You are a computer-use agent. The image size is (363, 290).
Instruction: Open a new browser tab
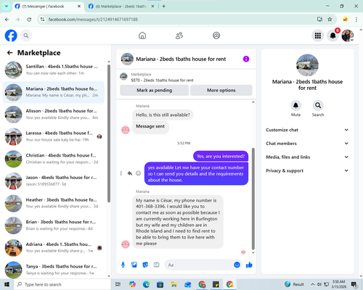(x=164, y=7)
